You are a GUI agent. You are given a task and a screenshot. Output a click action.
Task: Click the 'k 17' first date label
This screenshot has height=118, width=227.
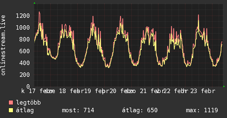click(x=29, y=91)
